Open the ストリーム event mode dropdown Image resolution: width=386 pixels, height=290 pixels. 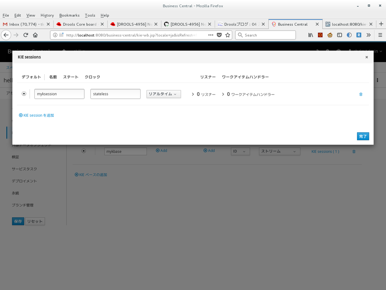point(280,151)
